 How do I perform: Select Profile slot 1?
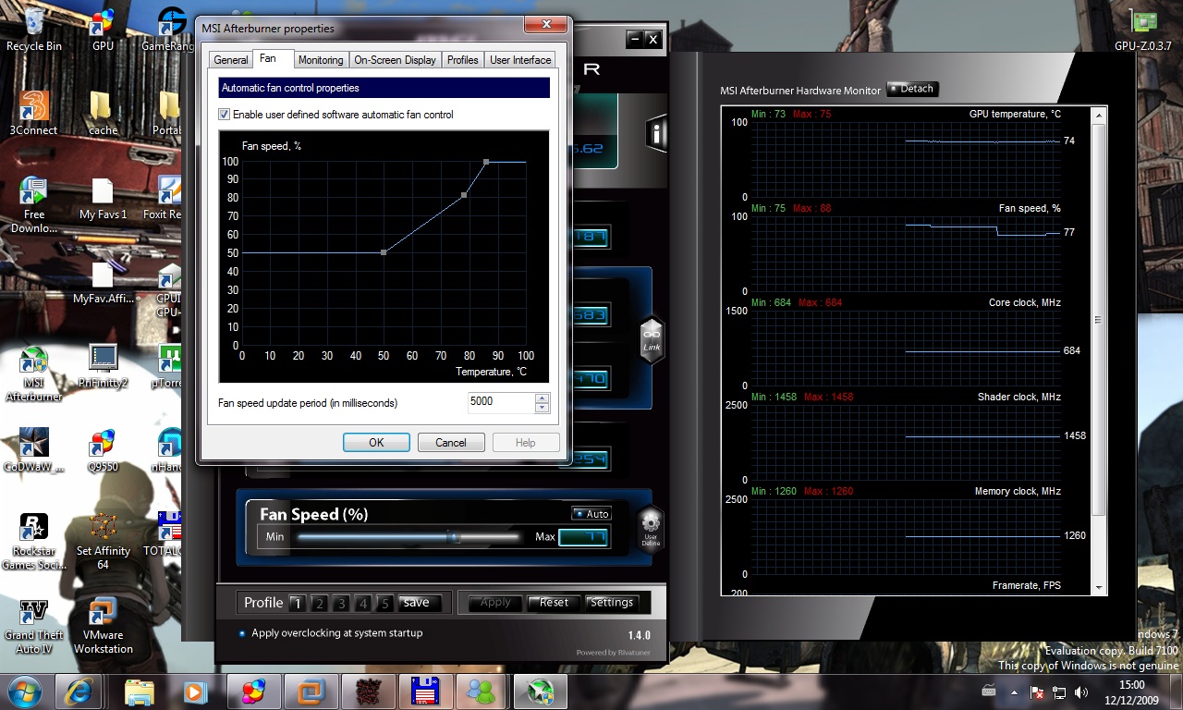297,604
